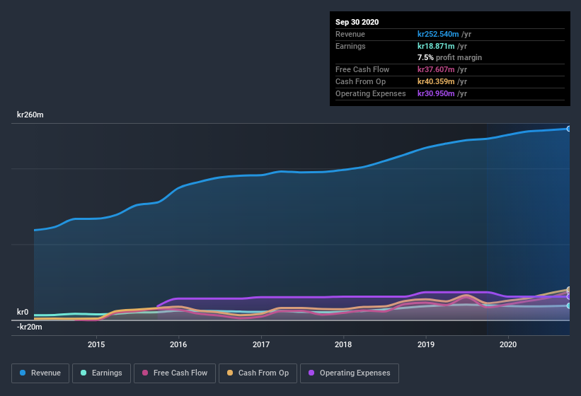Click the teal Earnings endpoint marker
The width and height of the screenshot is (581, 396).
pyautogui.click(x=568, y=305)
